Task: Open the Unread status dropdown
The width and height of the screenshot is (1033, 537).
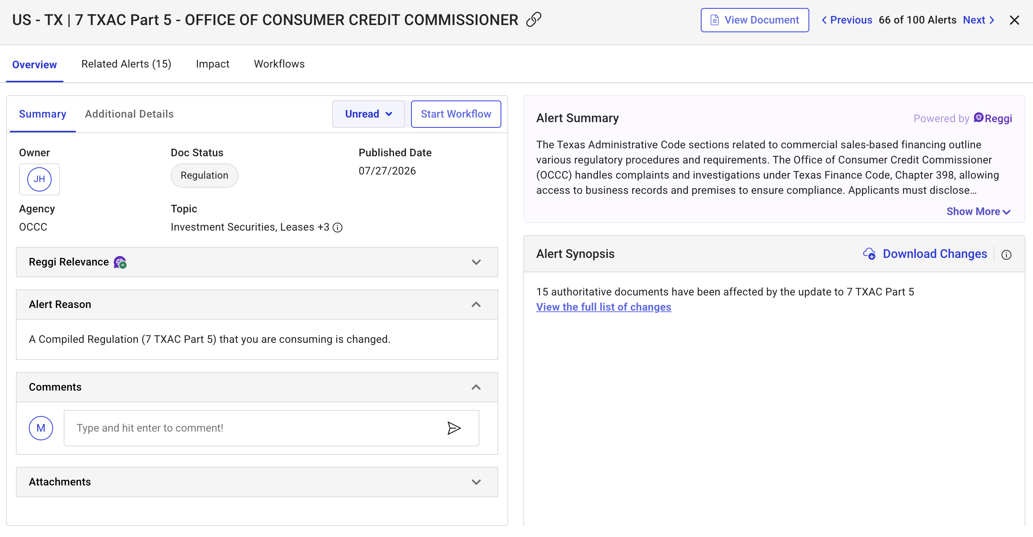Action: (368, 114)
